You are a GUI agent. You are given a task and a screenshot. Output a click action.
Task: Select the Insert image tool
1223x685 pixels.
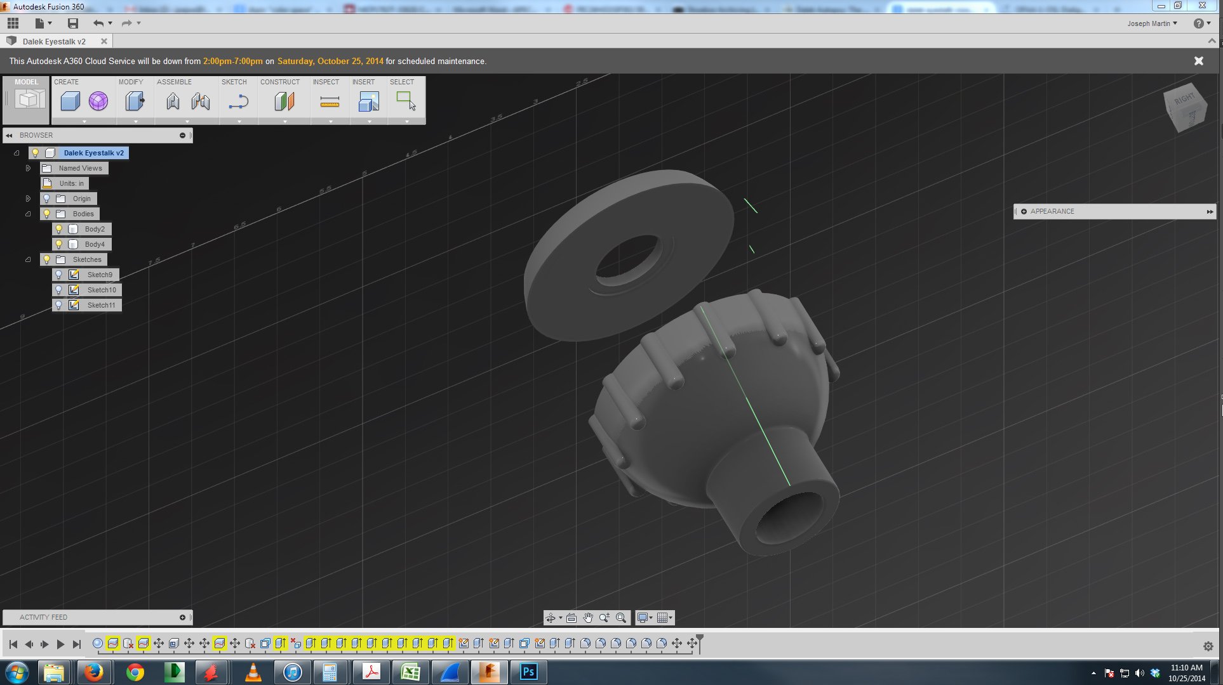coord(368,101)
